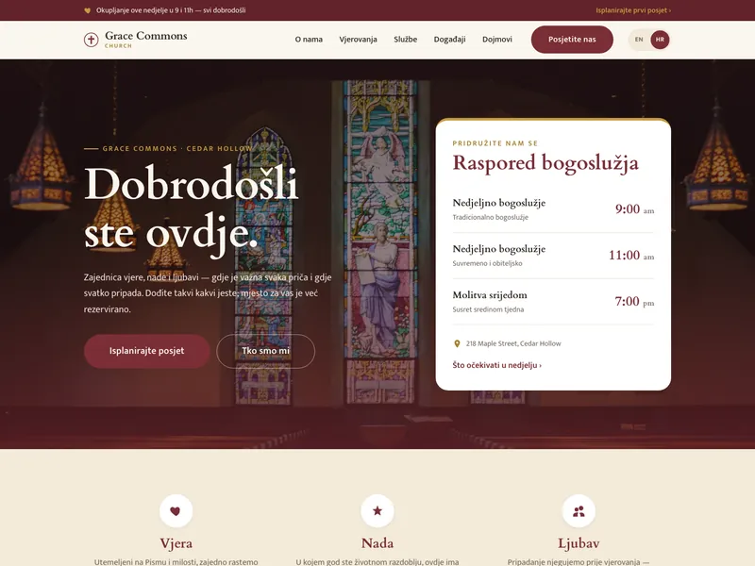This screenshot has width=755, height=566.
Task: Switch language to EN
Action: (x=639, y=40)
